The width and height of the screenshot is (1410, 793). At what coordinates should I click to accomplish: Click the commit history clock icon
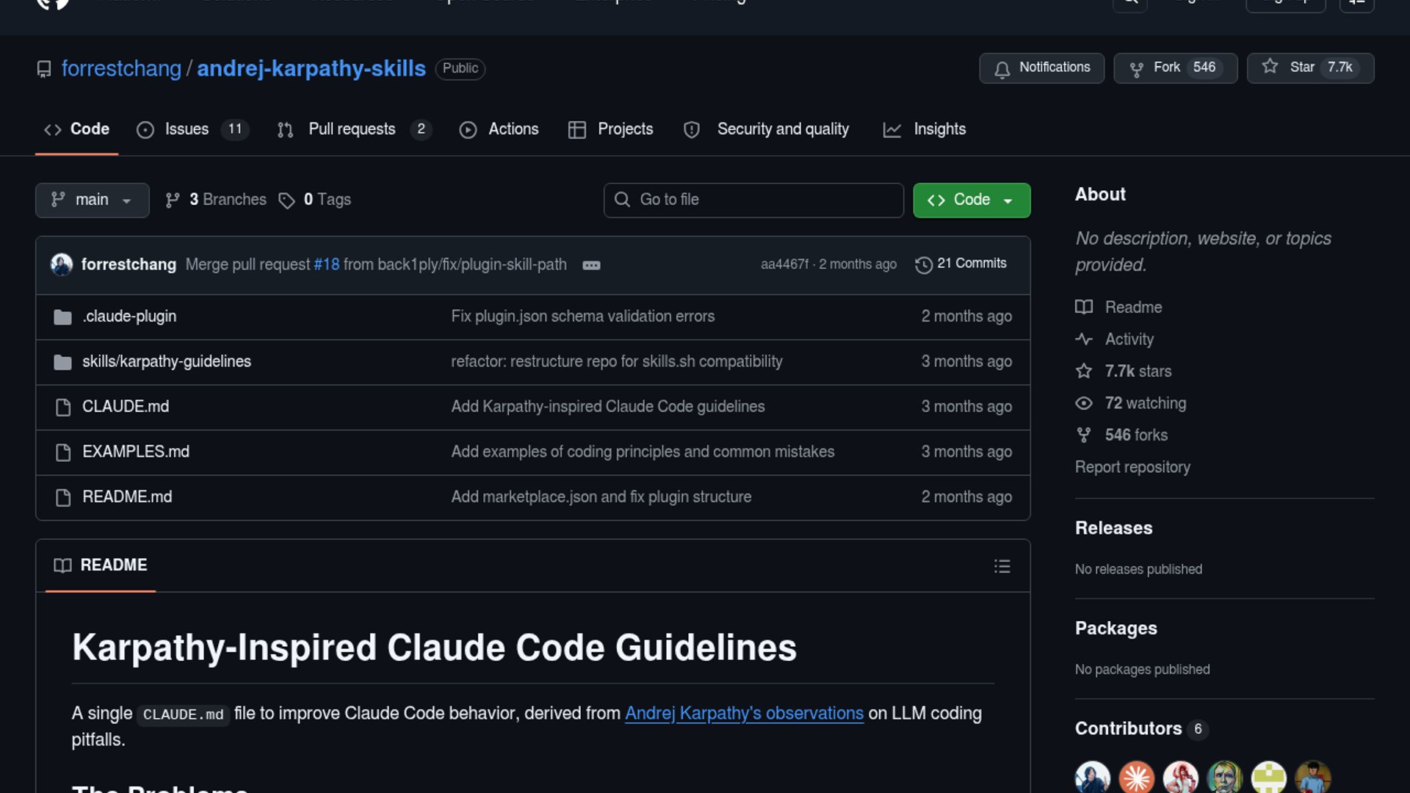[923, 264]
